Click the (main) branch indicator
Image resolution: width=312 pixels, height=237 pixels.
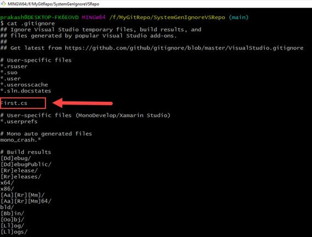click(239, 18)
